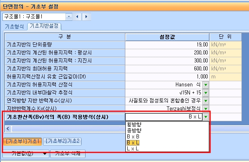Open the Hansen 식 dropdown arrow
The height and width of the screenshot is (162, 249).
(x=206, y=85)
